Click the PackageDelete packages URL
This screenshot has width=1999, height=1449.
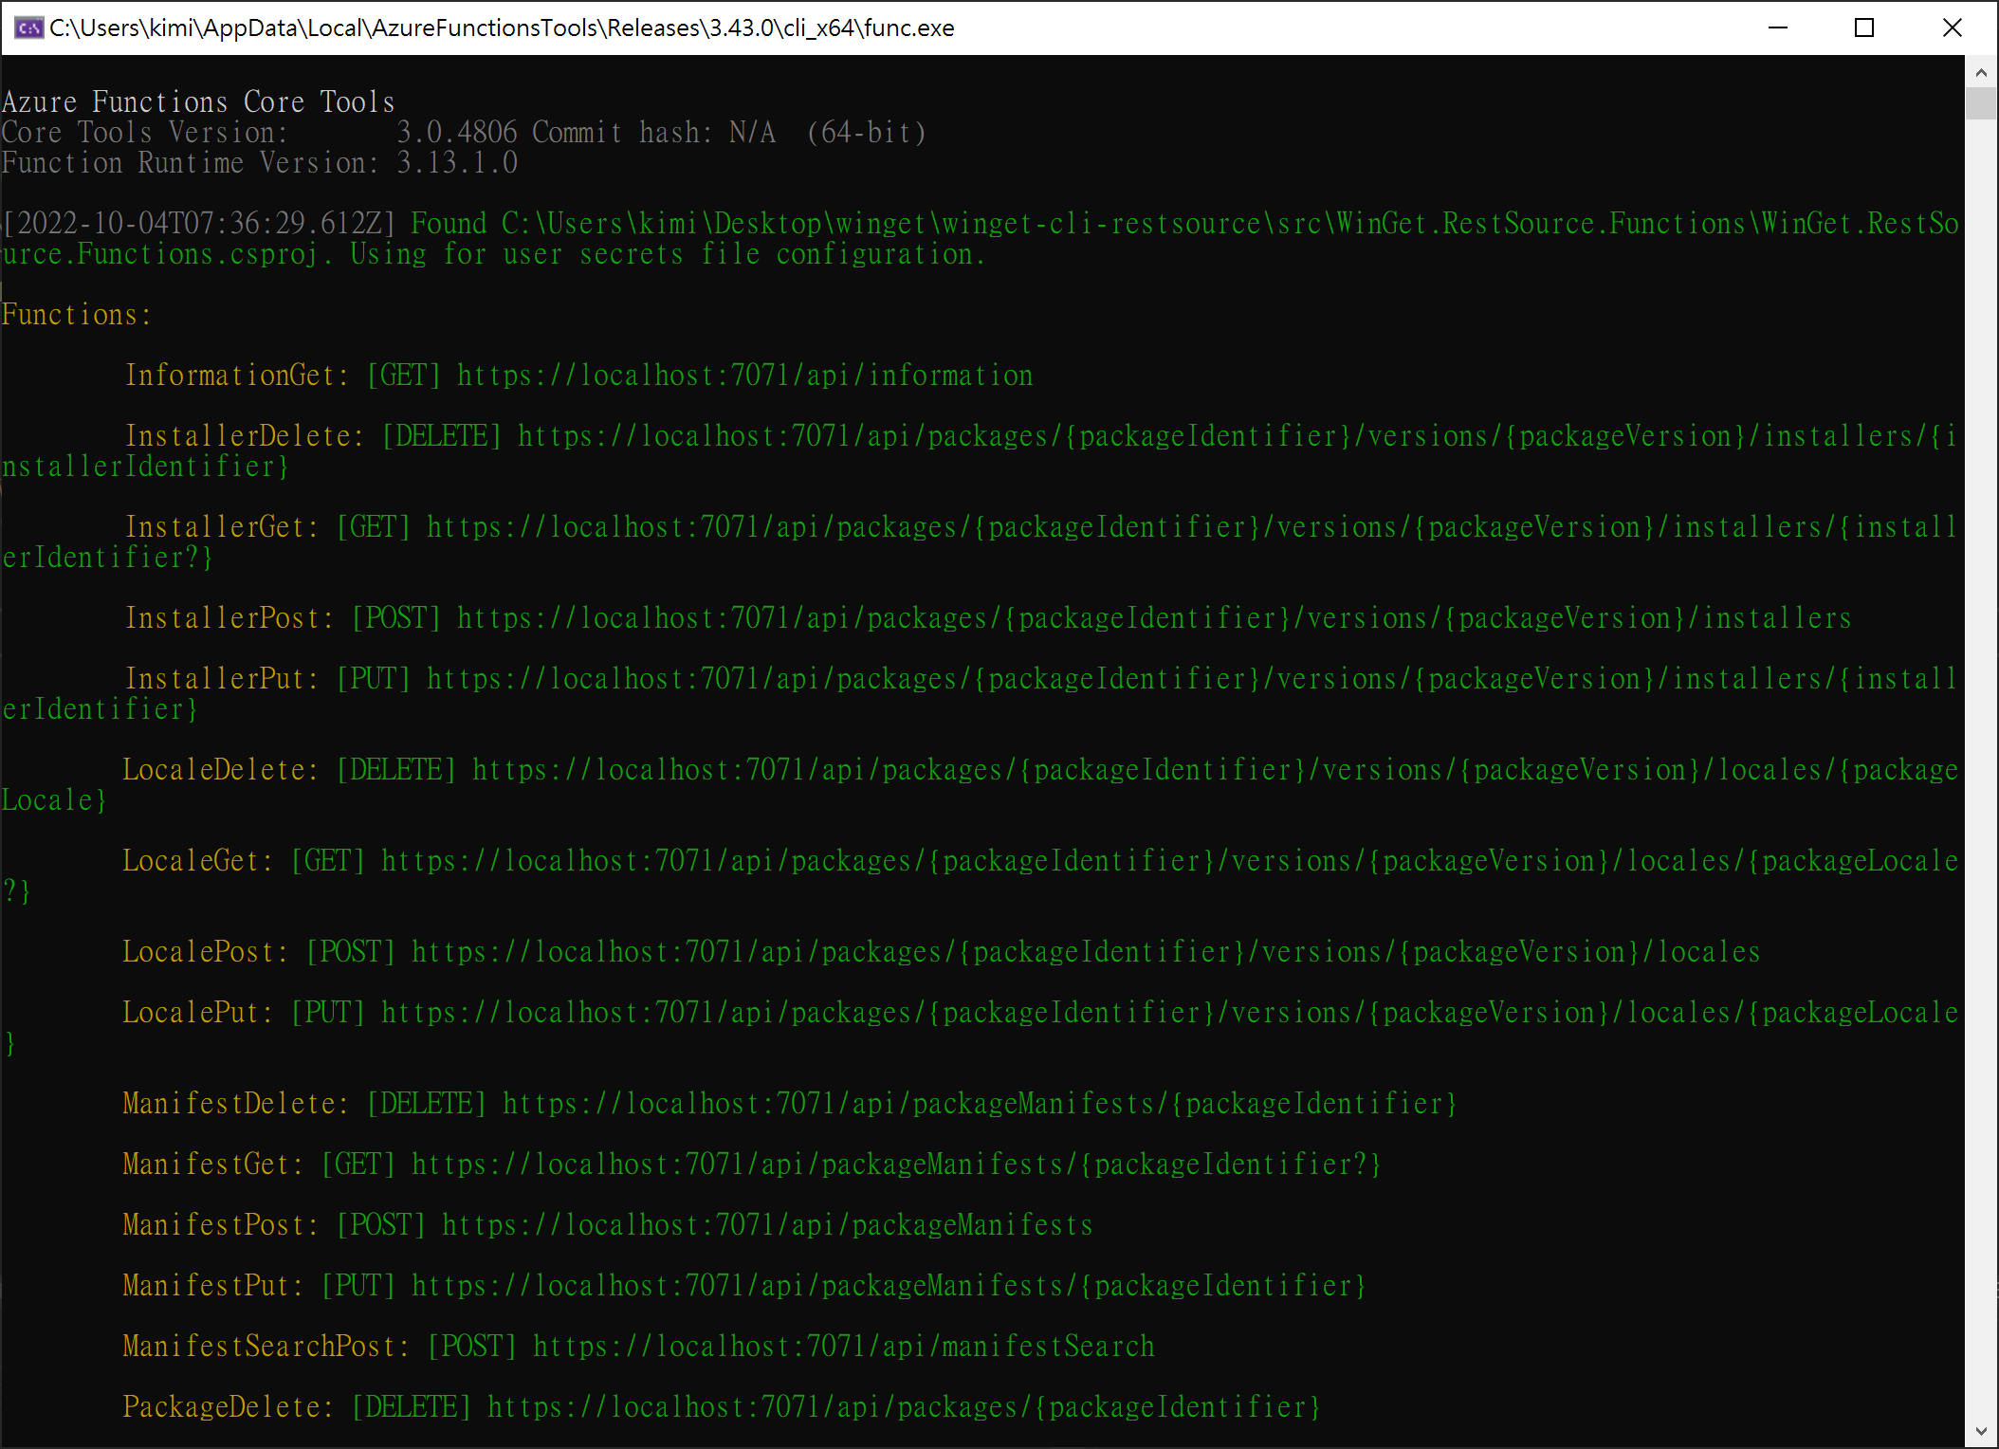coord(904,1407)
